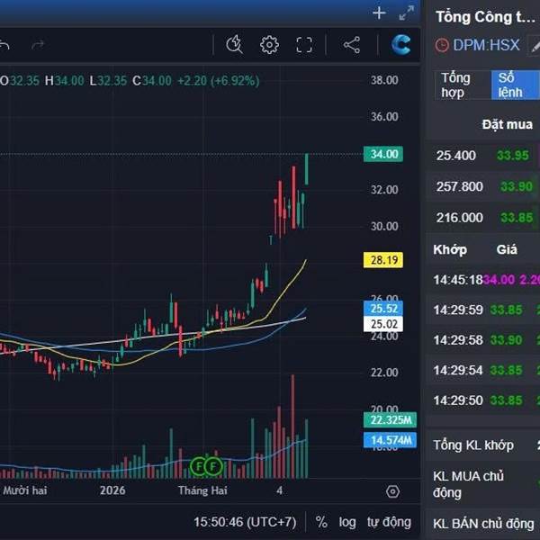Select the 14:29:54 matched trade row
Image resolution: width=540 pixels, height=540 pixels.
coord(482,370)
